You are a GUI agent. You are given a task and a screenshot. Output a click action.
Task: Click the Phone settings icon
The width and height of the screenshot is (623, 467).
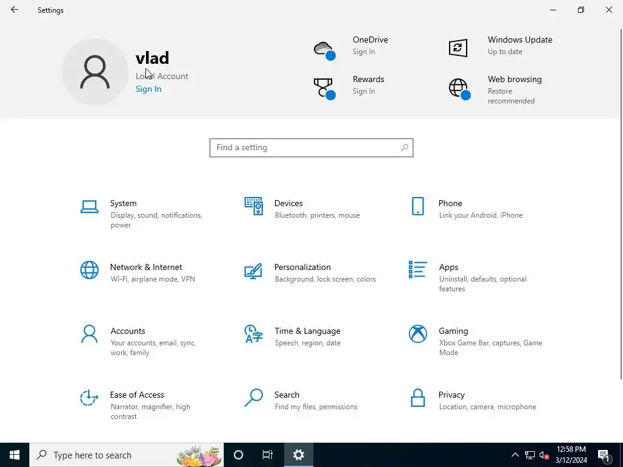417,206
